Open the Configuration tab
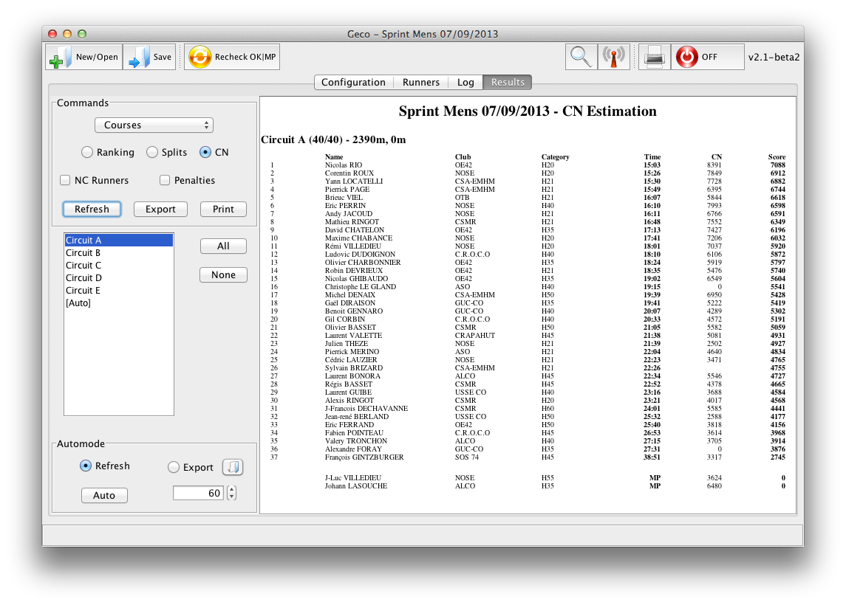The width and height of the screenshot is (846, 605). pos(353,83)
